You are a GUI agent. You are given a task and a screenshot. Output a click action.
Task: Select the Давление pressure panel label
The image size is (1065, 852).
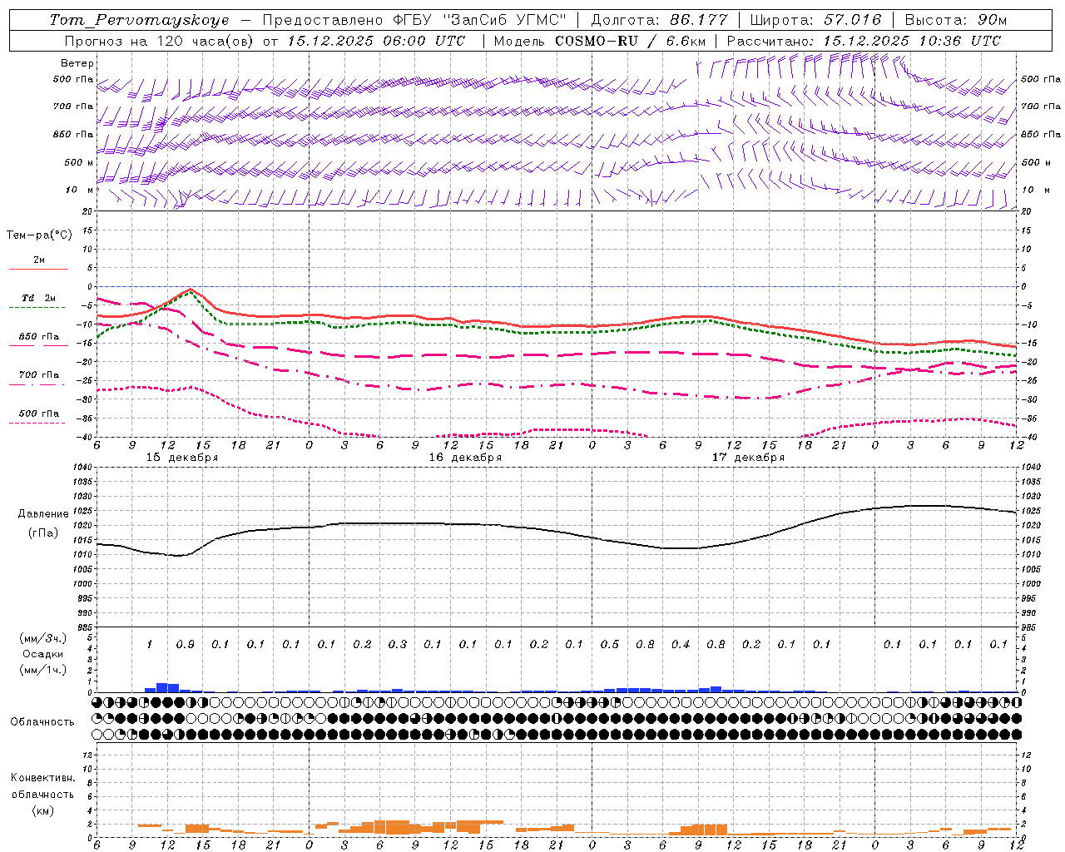pyautogui.click(x=43, y=514)
